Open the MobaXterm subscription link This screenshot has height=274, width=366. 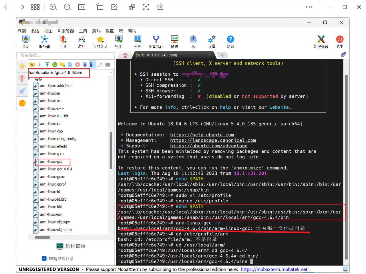tap(274, 269)
